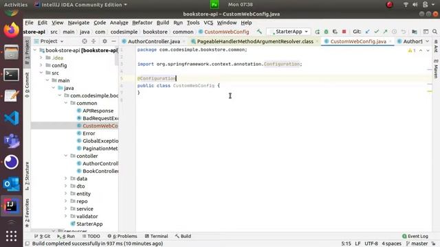Collapse the book-store-api root node
440x247 pixels.
pyautogui.click(x=35, y=50)
